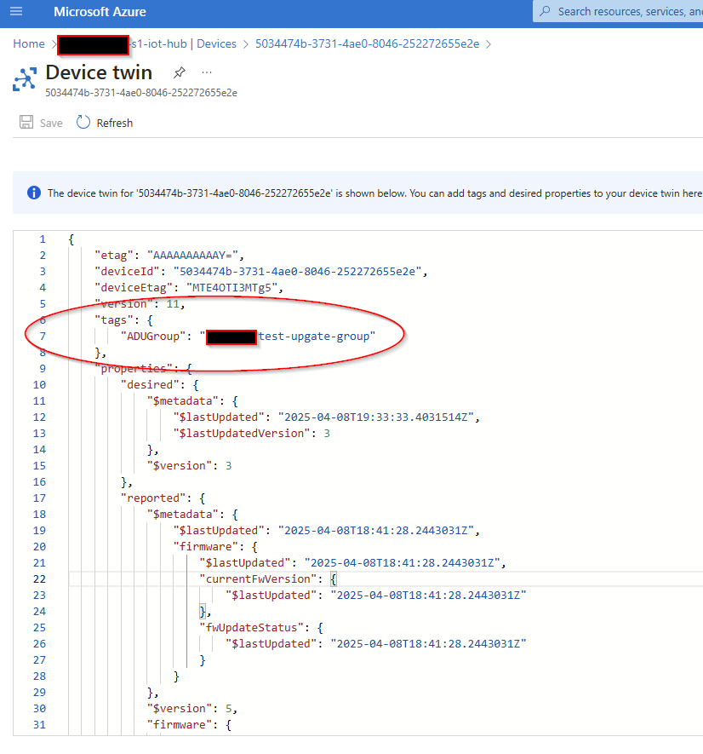
Task: Click line number 22 in the editor gutter
Action: tap(39, 579)
